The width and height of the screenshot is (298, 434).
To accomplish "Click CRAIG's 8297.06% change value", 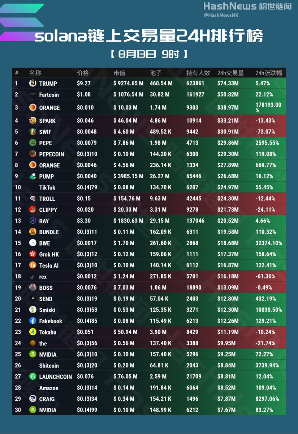I will 267,399.
